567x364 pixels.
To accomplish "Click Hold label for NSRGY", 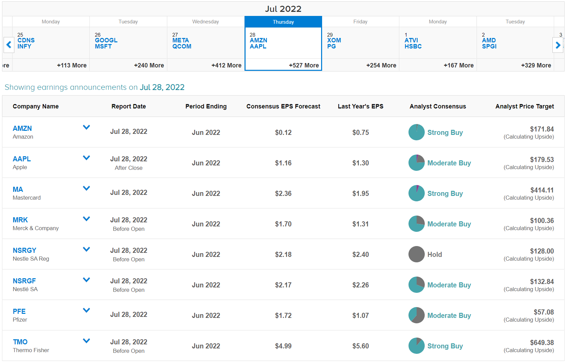I will pos(435,255).
